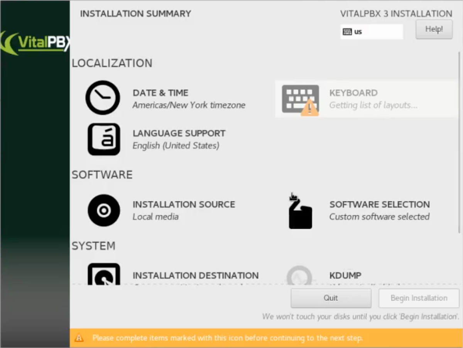Screen dimensions: 463x348
Task: Click the vertical scrollbar of the summary
Action: click(x=459, y=143)
